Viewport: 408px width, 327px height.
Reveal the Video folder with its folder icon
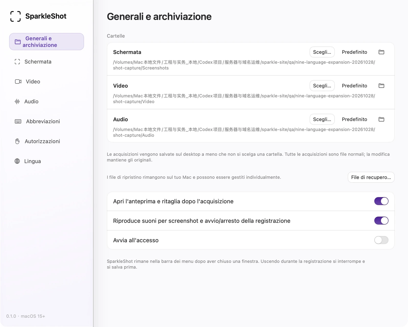click(x=381, y=86)
